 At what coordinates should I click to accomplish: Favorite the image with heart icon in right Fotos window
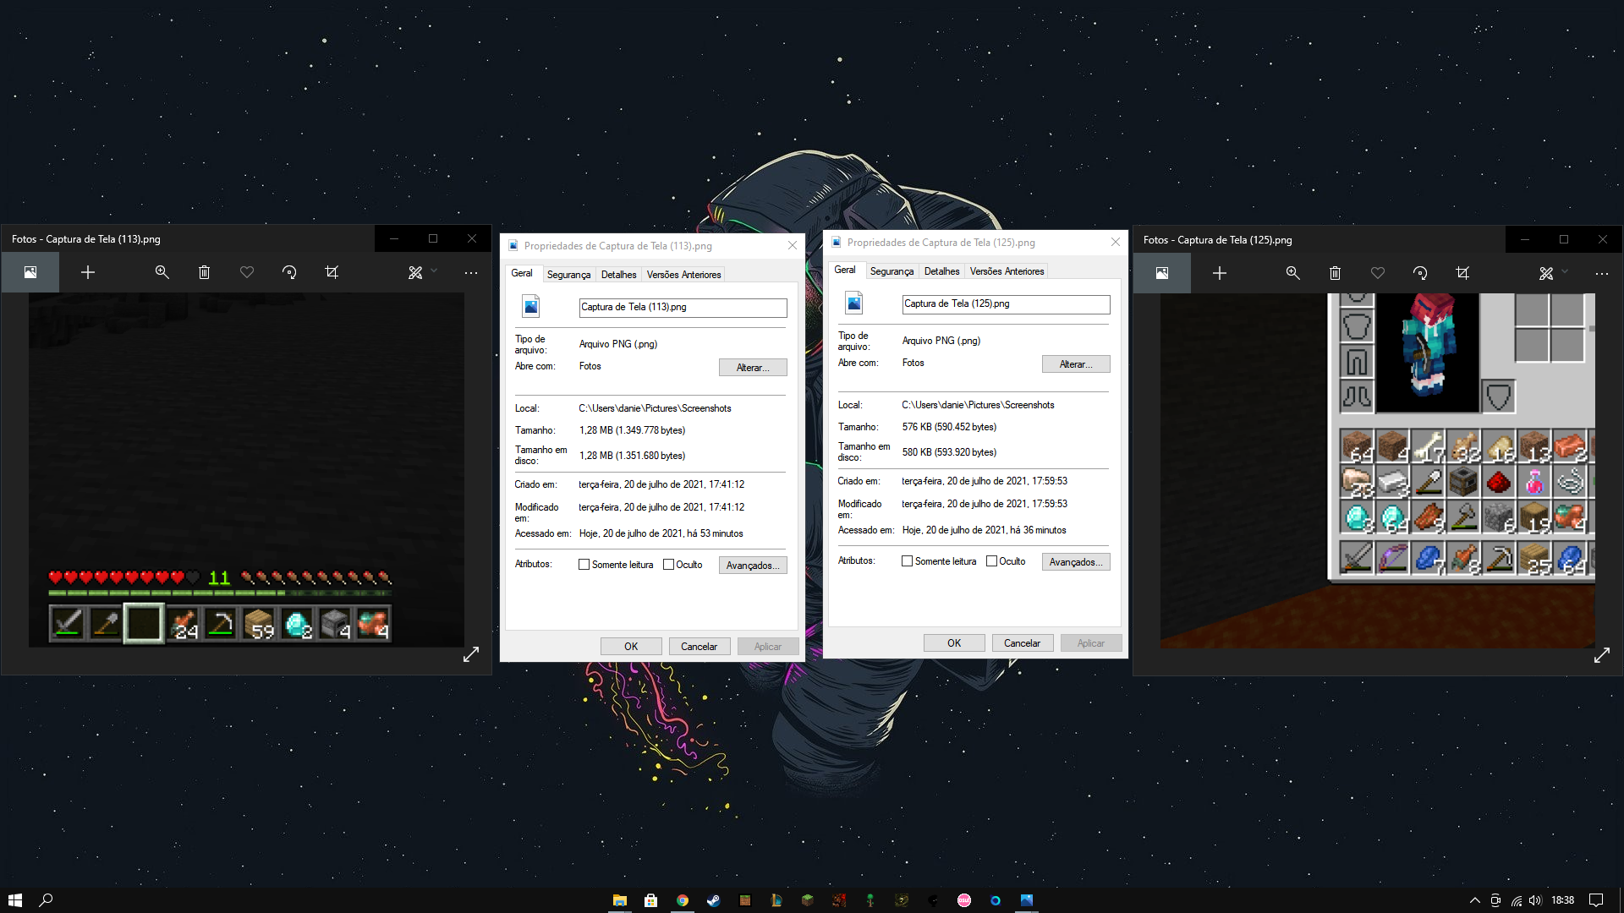(1377, 273)
